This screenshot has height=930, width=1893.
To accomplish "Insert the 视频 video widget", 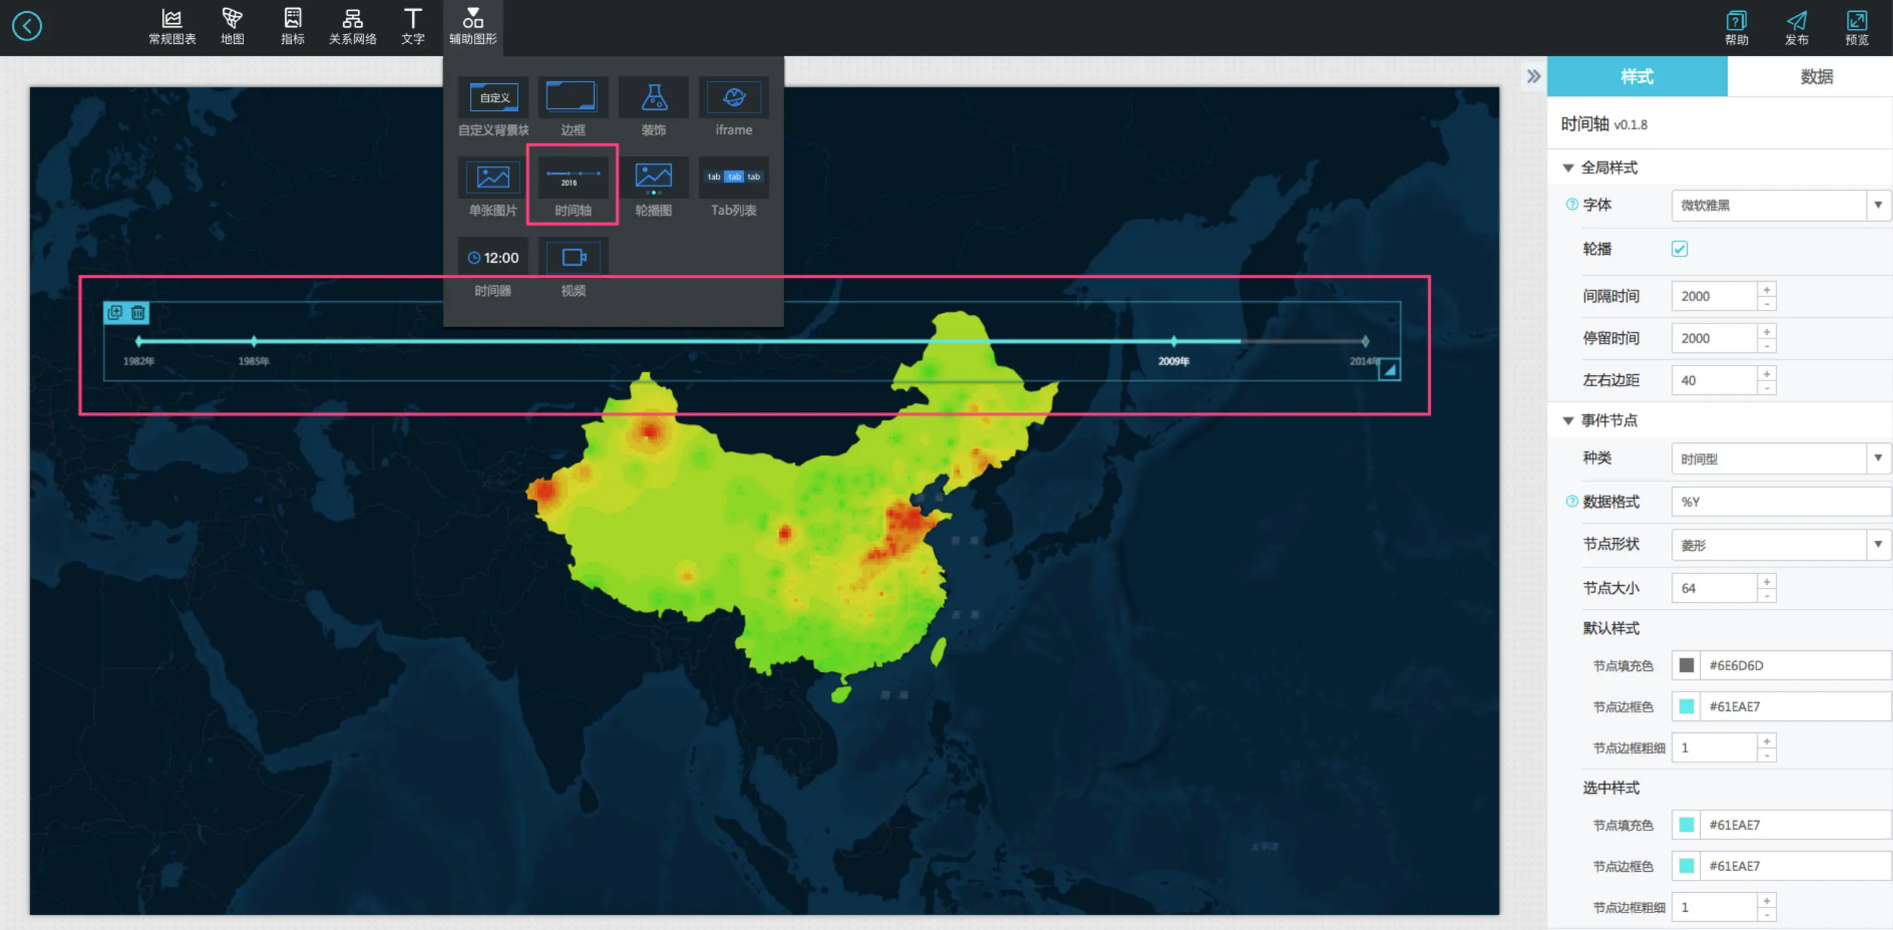I will coord(572,265).
